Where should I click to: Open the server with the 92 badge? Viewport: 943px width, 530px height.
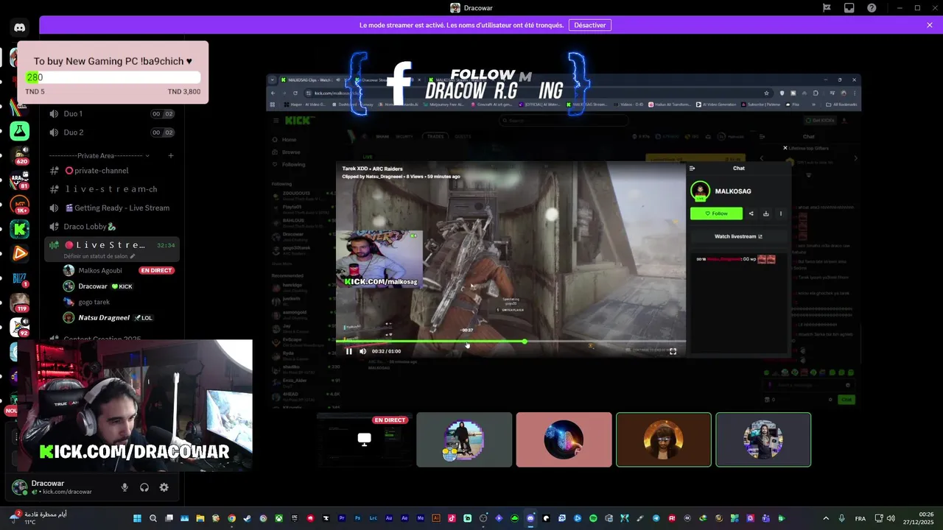(x=20, y=327)
